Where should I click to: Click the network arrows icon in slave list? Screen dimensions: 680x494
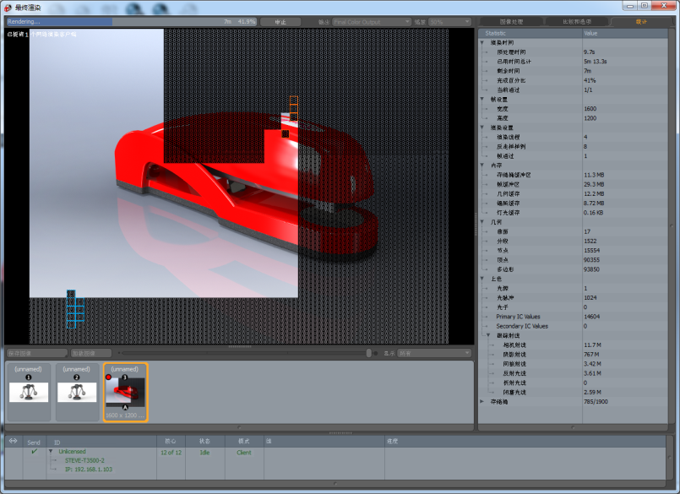pos(14,442)
